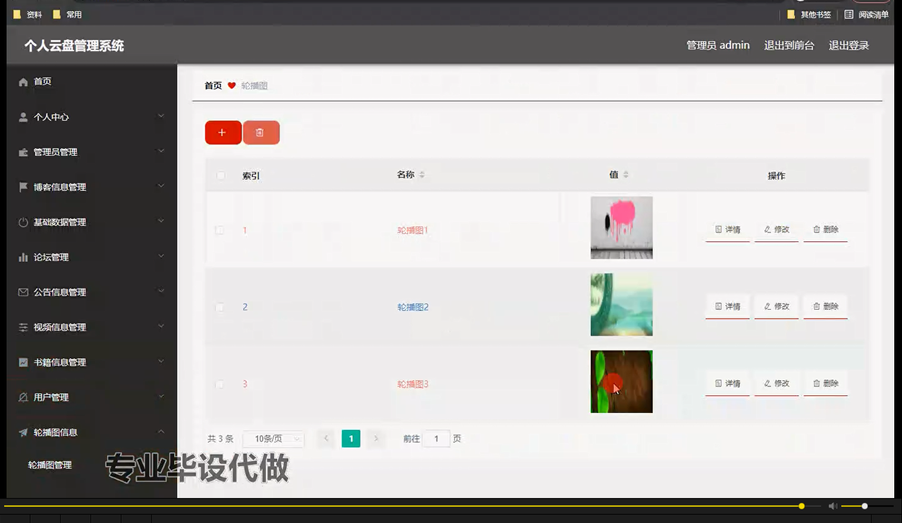This screenshot has height=523, width=902.
Task: Click the 个人中心 person icon
Action: point(22,116)
